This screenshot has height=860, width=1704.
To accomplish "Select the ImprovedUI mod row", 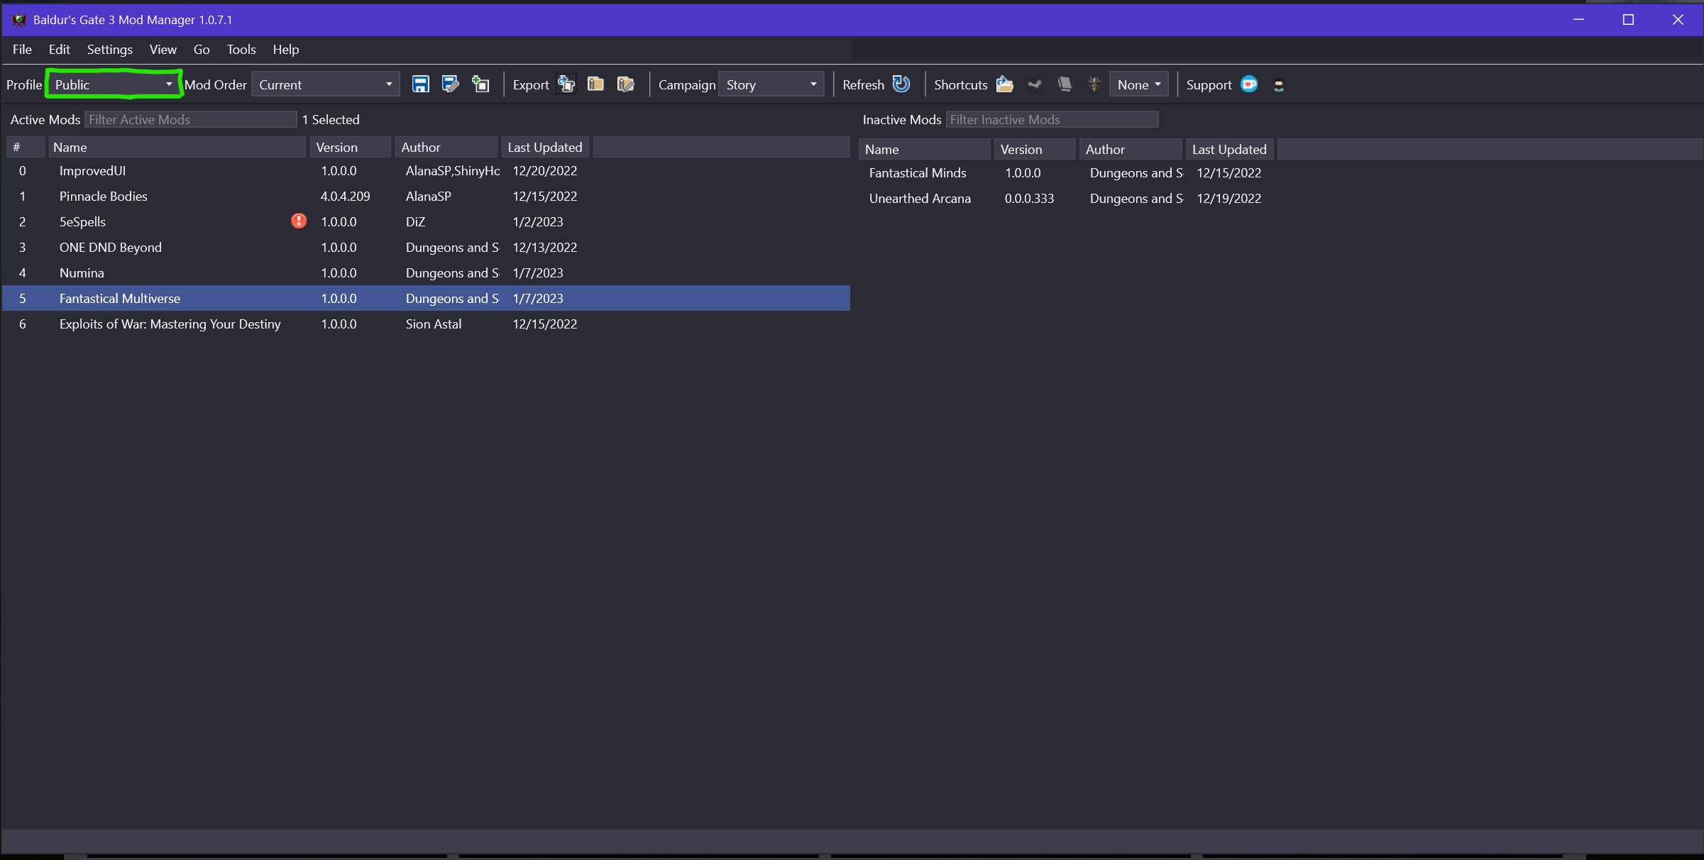I will point(426,171).
